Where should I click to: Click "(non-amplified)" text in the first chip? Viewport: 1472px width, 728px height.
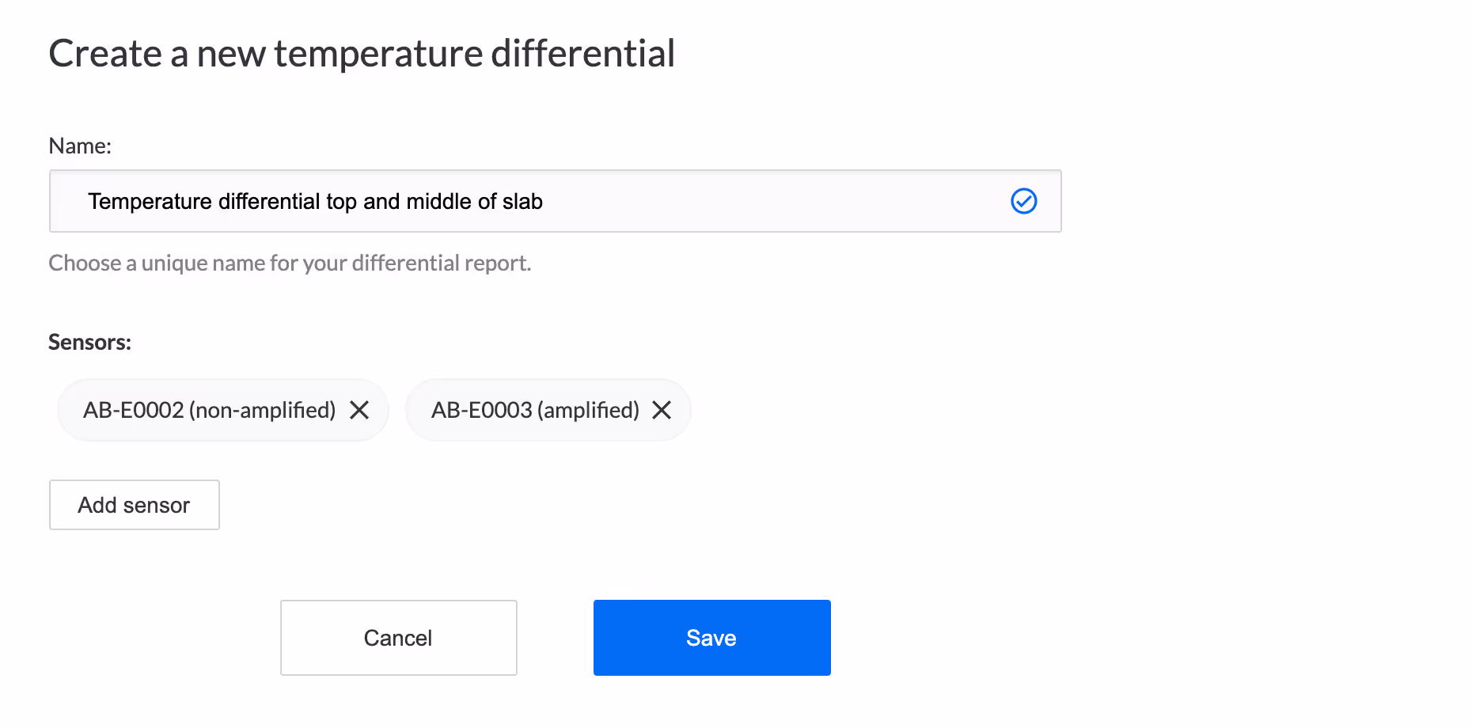pos(263,410)
